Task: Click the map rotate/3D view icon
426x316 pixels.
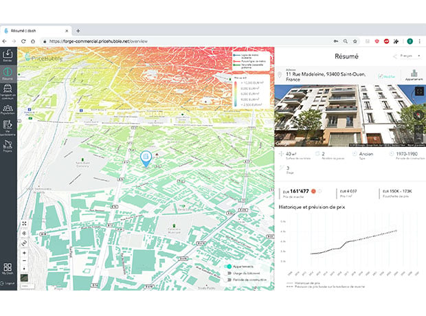Action: [24, 243]
